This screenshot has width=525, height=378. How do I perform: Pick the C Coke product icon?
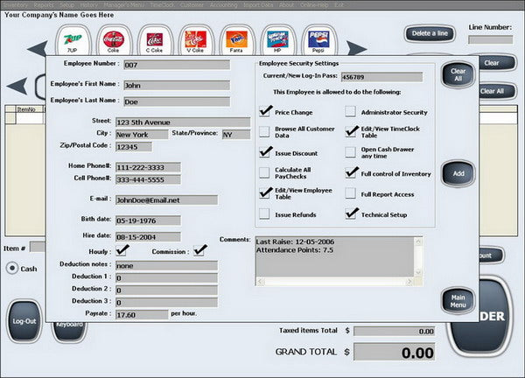[x=154, y=41]
